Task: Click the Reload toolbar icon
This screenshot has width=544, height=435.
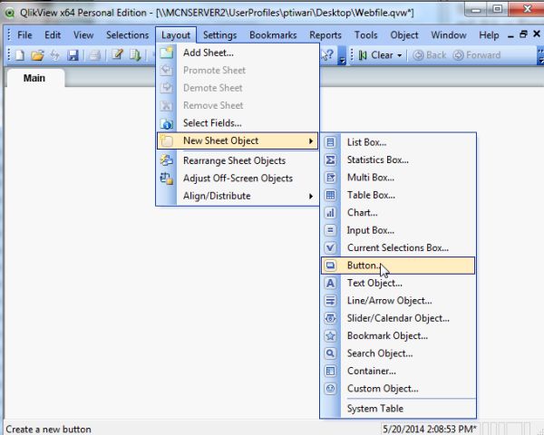Action: (54, 54)
